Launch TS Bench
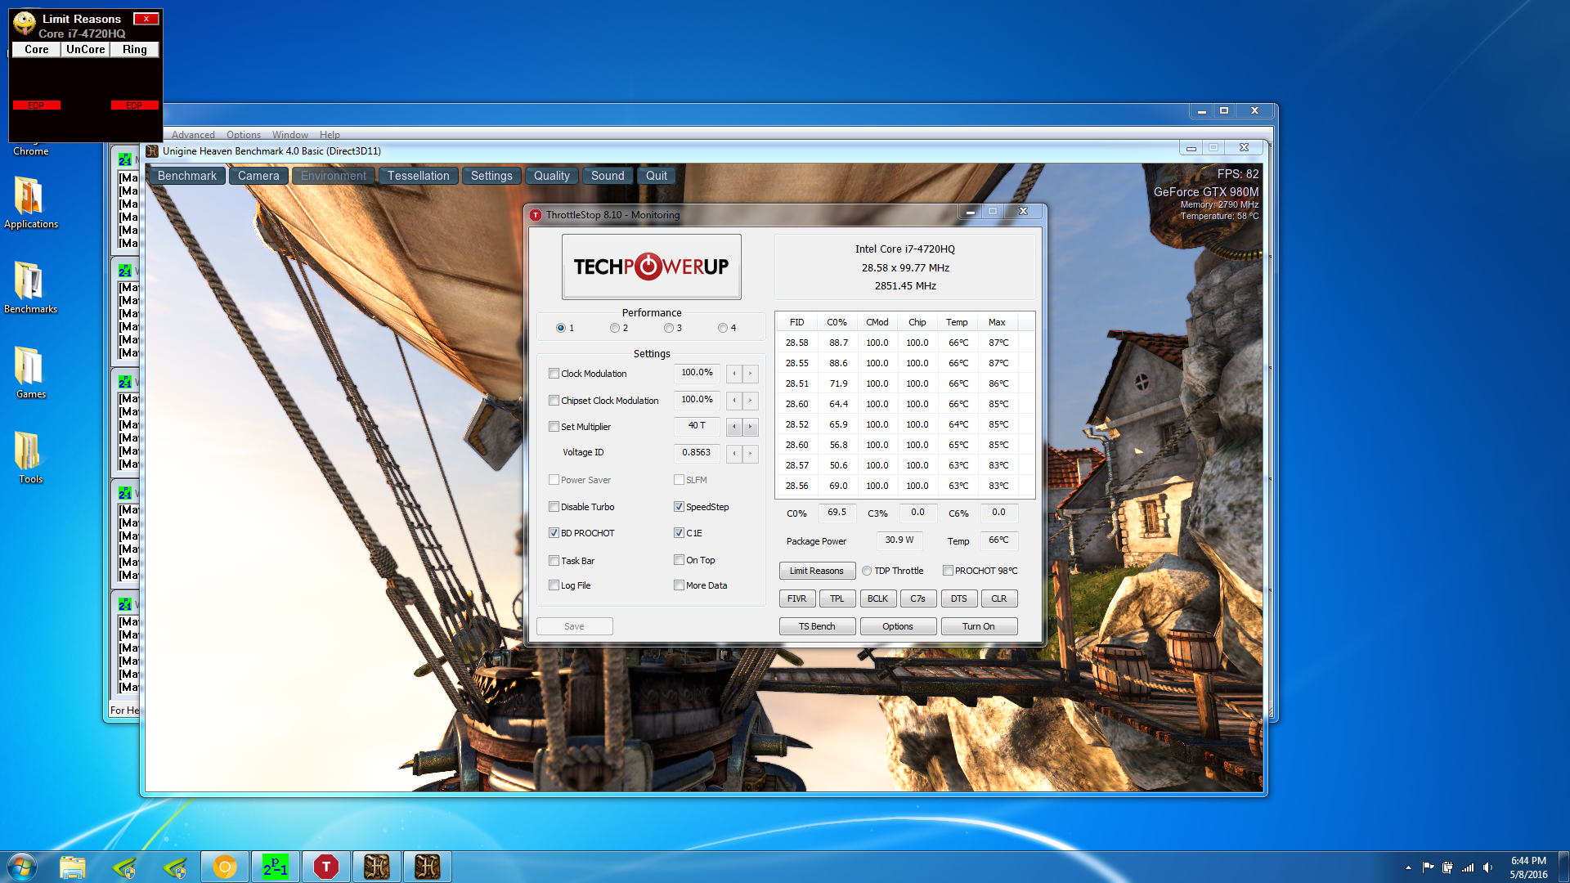The width and height of the screenshot is (1570, 883). (817, 626)
